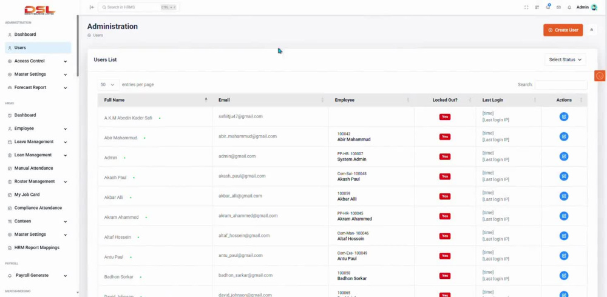Collapse page header with double-chevron button
The width and height of the screenshot is (607, 297).
(591, 30)
